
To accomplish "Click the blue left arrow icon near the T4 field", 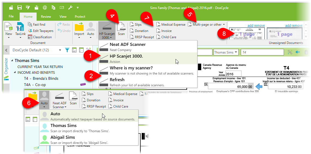I will click(x=298, y=52).
